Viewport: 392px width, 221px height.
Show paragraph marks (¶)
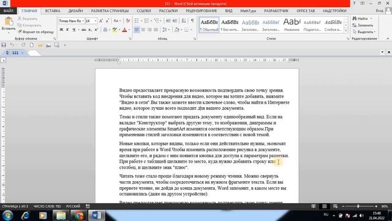tap(192, 21)
